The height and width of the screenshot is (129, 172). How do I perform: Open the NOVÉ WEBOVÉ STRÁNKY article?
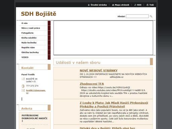click(99, 71)
